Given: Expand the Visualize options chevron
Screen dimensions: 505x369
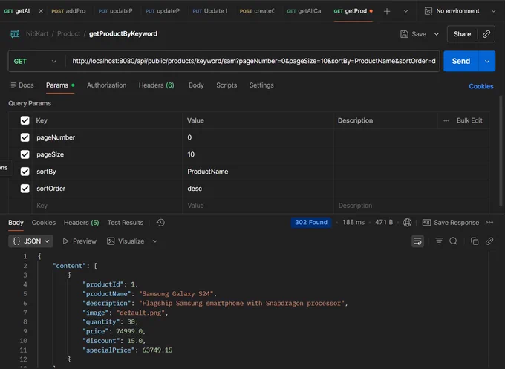Looking at the screenshot, I should (155, 241).
